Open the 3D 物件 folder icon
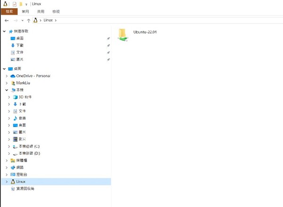Image resolution: width=283 pixels, height=207 pixels. (x=15, y=96)
